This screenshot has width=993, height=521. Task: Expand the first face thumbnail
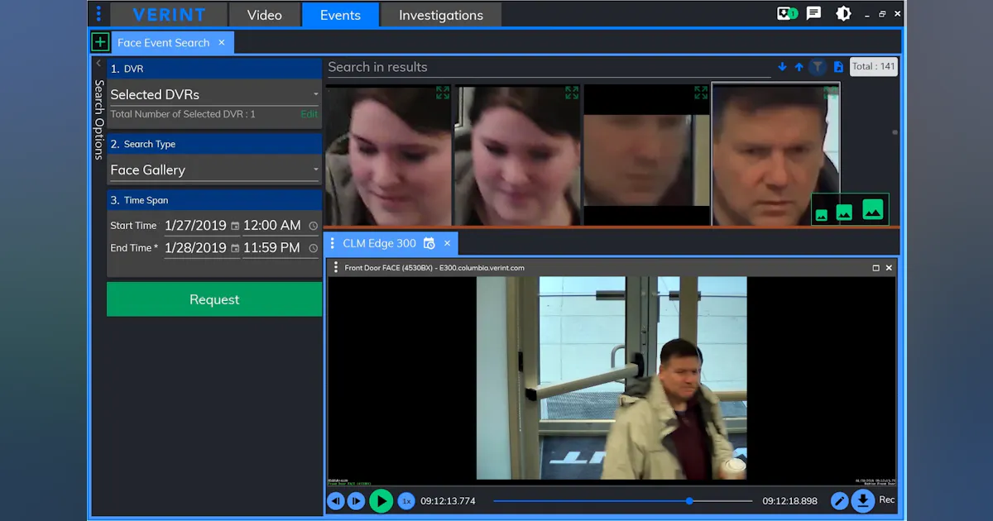[443, 93]
